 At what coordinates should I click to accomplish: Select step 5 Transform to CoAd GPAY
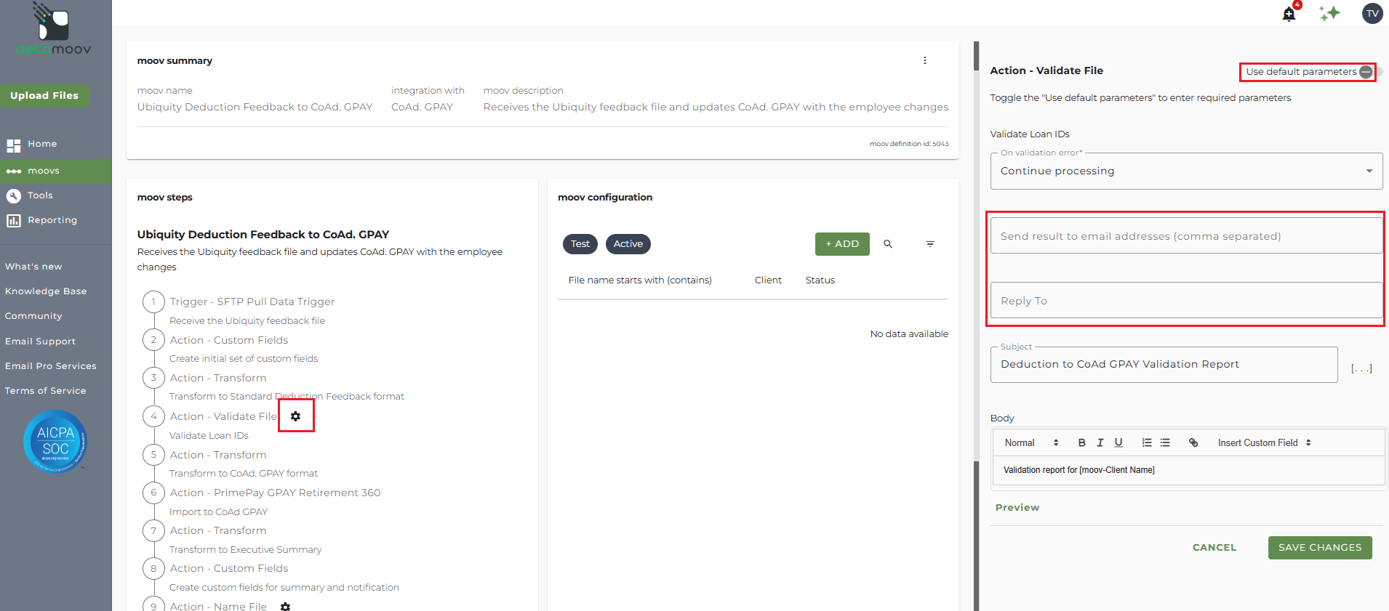tap(218, 455)
